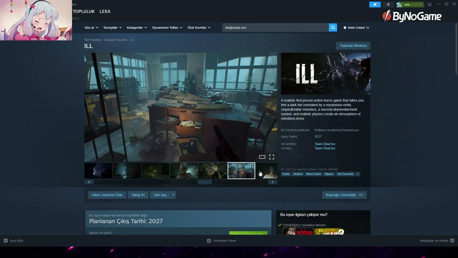Click the Mağazada ara search field
This screenshot has height=258, width=458.
[276, 28]
